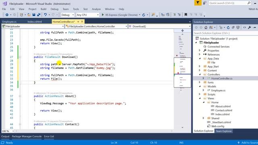Click the Collapse All icon in Solution Explorer
The height and width of the screenshot is (145, 258).
[x=233, y=27]
